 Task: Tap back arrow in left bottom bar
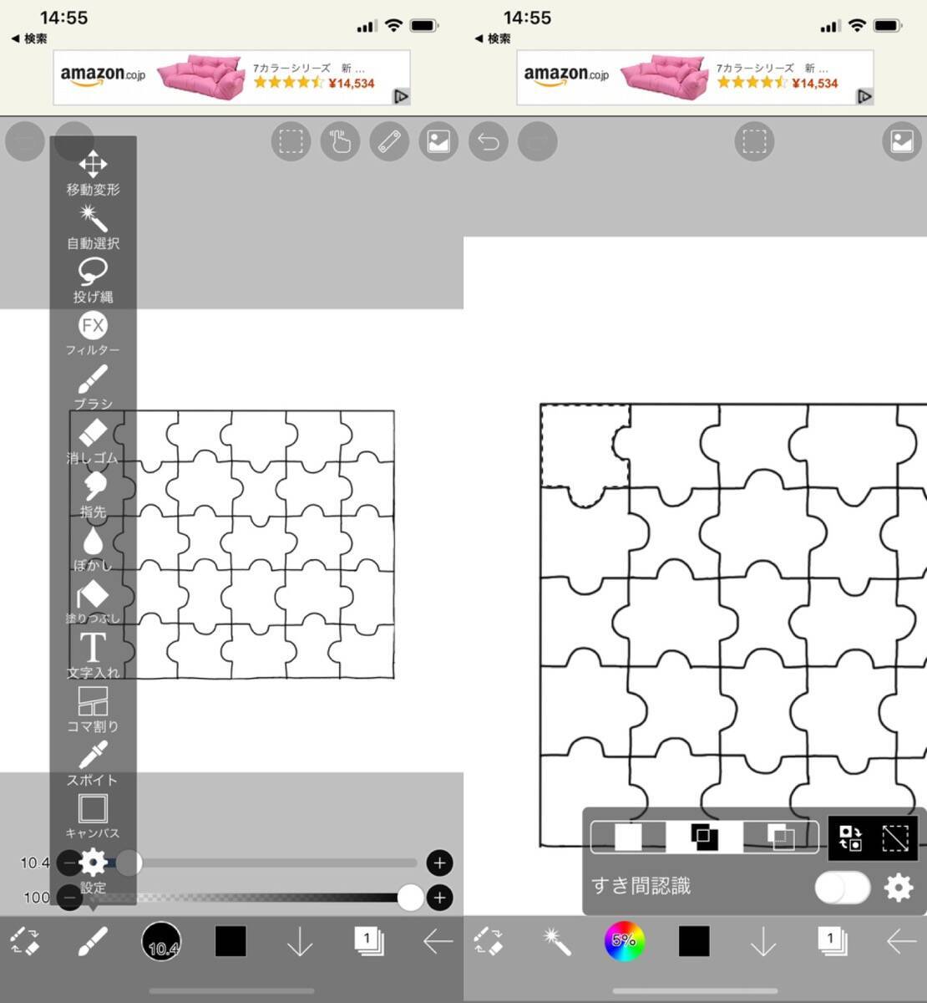(x=438, y=942)
